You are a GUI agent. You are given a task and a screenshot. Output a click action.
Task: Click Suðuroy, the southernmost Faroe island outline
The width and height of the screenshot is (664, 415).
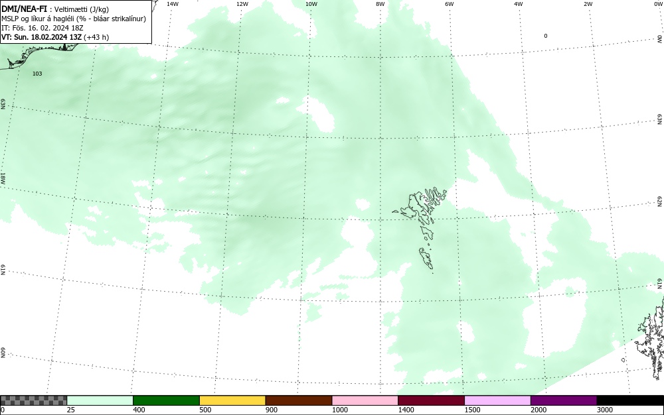tap(426, 259)
